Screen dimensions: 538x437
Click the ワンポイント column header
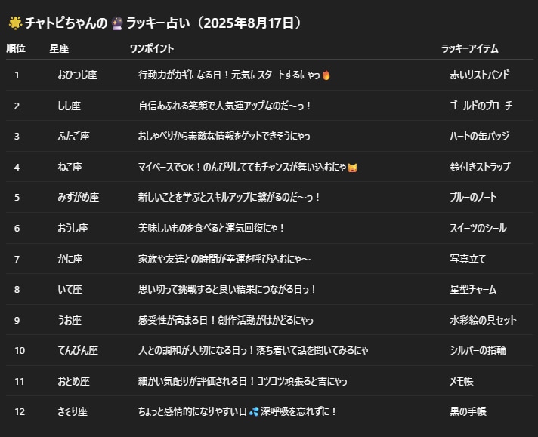pos(151,48)
